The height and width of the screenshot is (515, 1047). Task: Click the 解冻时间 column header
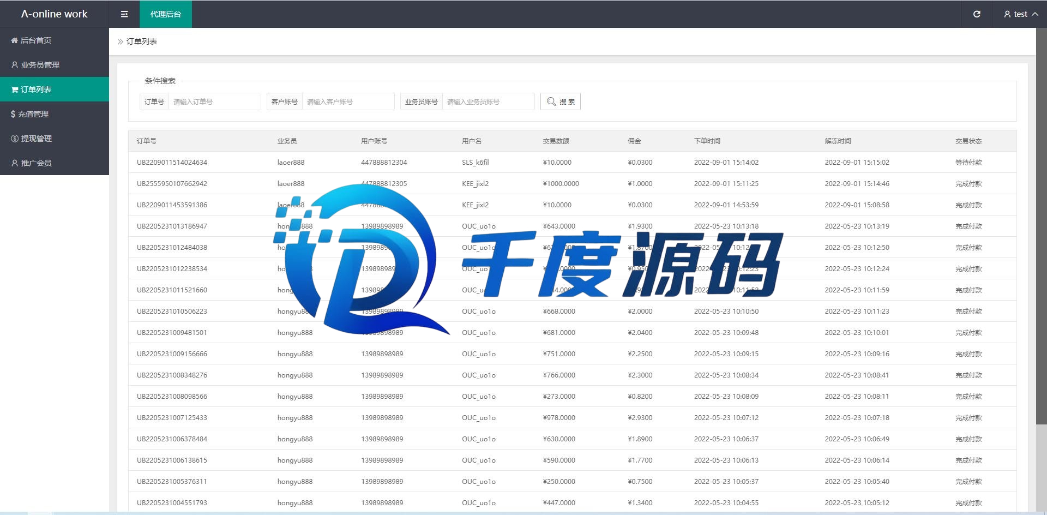point(838,141)
